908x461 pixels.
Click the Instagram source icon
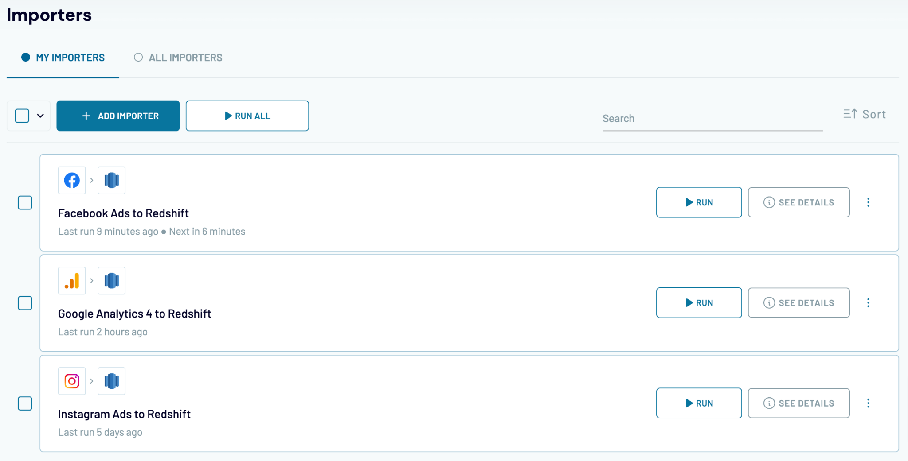[x=71, y=381]
